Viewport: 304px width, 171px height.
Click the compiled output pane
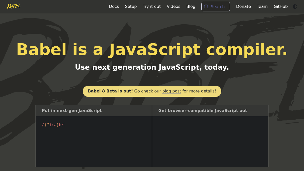pos(210,142)
